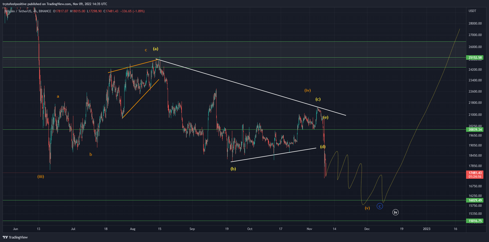Select the orange lower wedge trendline
The image size is (489, 242).
[141, 99]
